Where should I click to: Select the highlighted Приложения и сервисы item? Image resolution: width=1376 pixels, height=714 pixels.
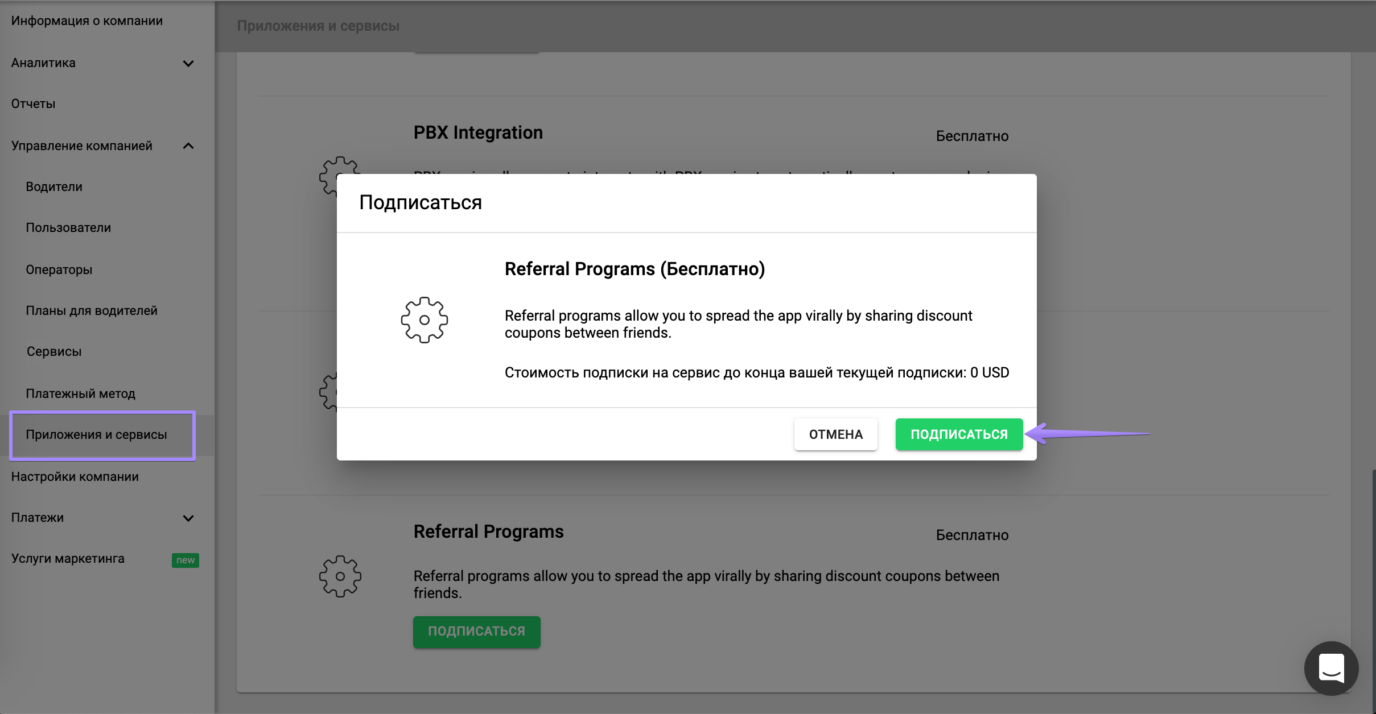tap(97, 435)
